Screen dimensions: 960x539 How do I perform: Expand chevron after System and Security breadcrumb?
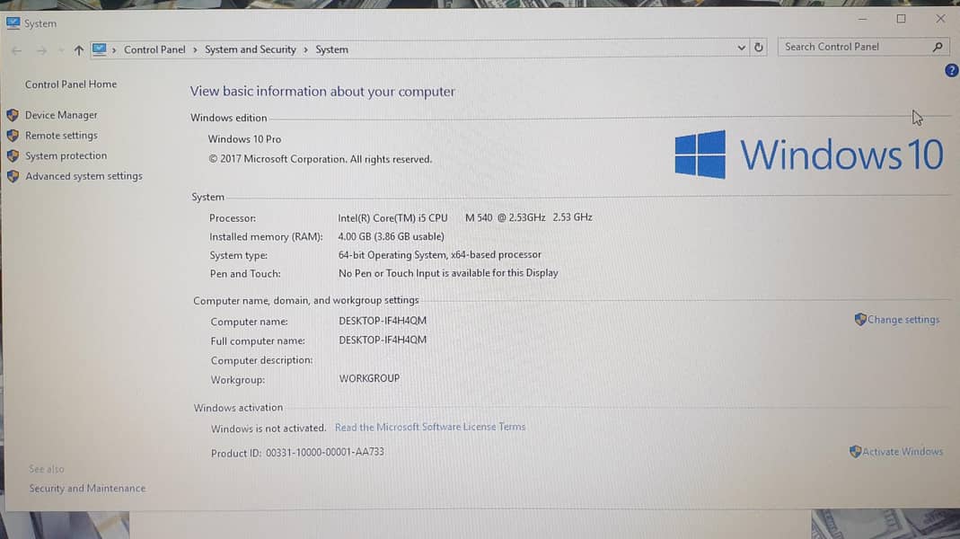[x=305, y=49]
